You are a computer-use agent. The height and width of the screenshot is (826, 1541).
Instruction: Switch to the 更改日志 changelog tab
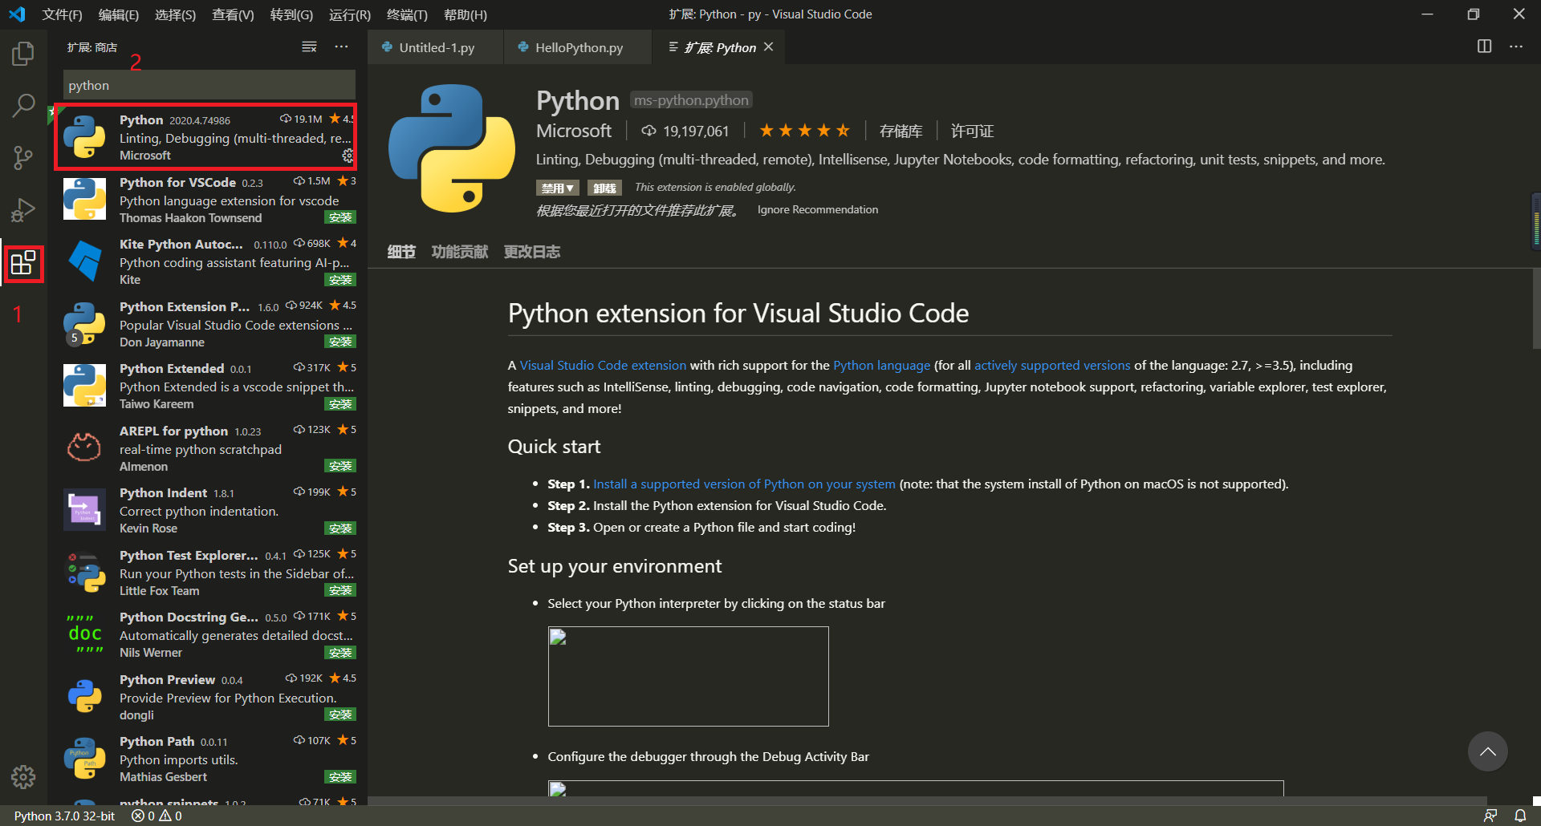531,252
